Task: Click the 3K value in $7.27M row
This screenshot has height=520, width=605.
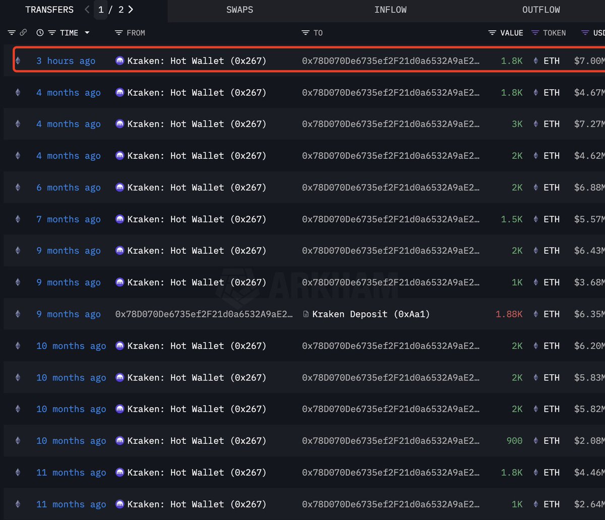Action: point(517,124)
